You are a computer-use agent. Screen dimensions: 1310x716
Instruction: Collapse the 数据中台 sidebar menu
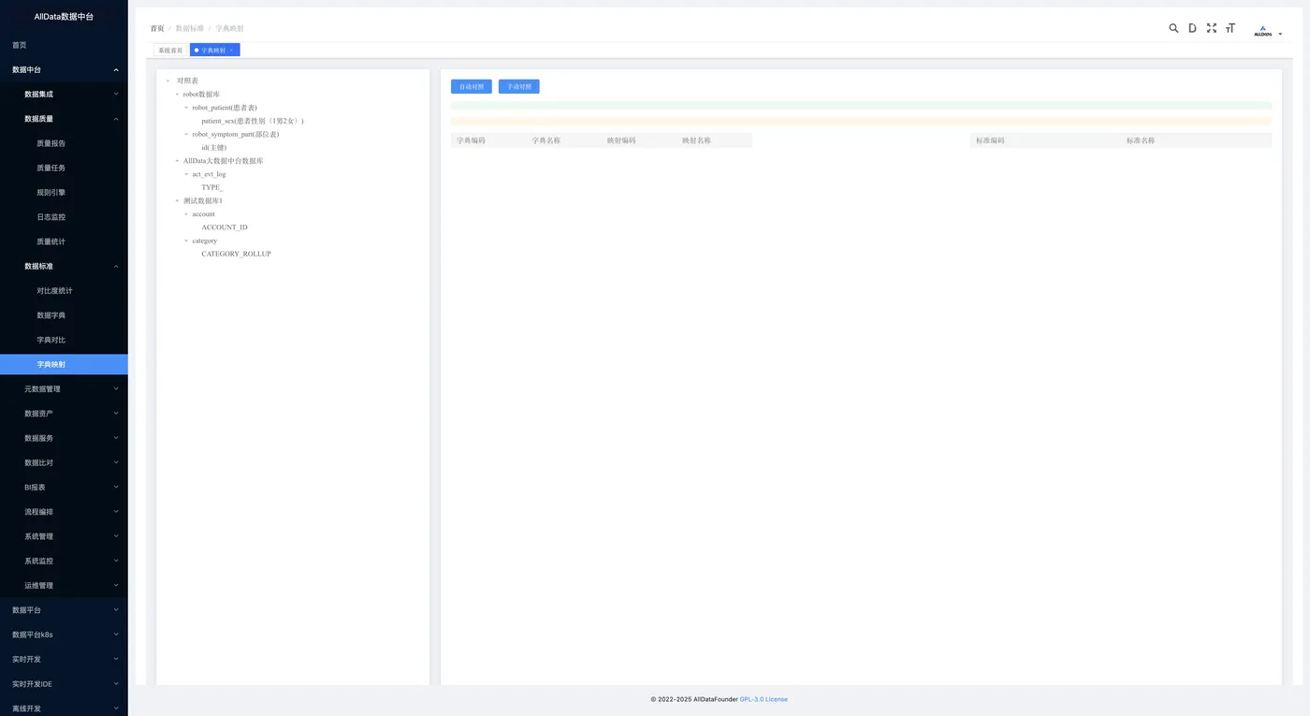click(x=64, y=69)
